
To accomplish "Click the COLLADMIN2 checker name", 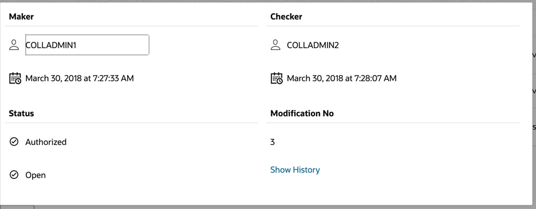I will pyautogui.click(x=313, y=45).
